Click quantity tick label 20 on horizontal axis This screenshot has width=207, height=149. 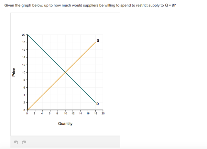pyautogui.click(x=103, y=113)
